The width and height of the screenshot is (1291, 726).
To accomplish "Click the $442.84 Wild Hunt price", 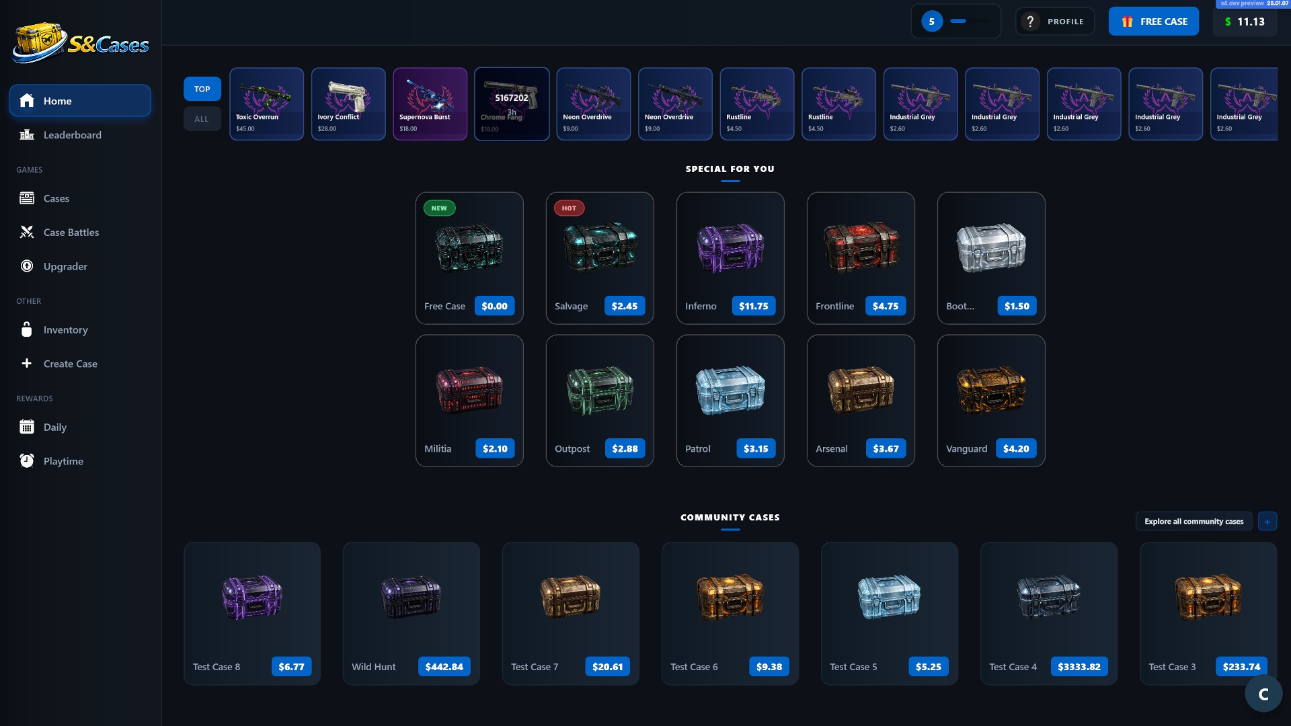I will coord(444,667).
